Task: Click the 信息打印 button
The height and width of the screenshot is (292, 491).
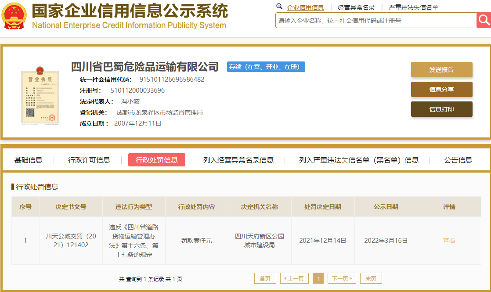Action: click(x=441, y=109)
